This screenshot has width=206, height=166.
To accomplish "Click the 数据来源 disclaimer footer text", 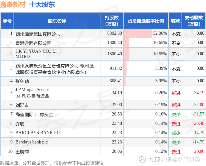I will [52, 163].
